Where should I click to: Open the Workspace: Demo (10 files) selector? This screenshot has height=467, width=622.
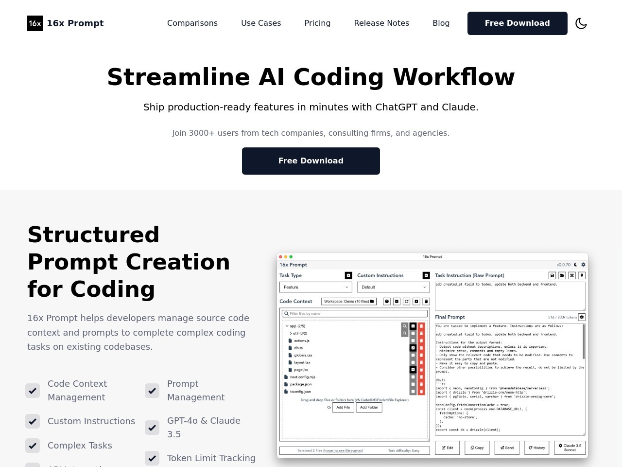pyautogui.click(x=349, y=302)
